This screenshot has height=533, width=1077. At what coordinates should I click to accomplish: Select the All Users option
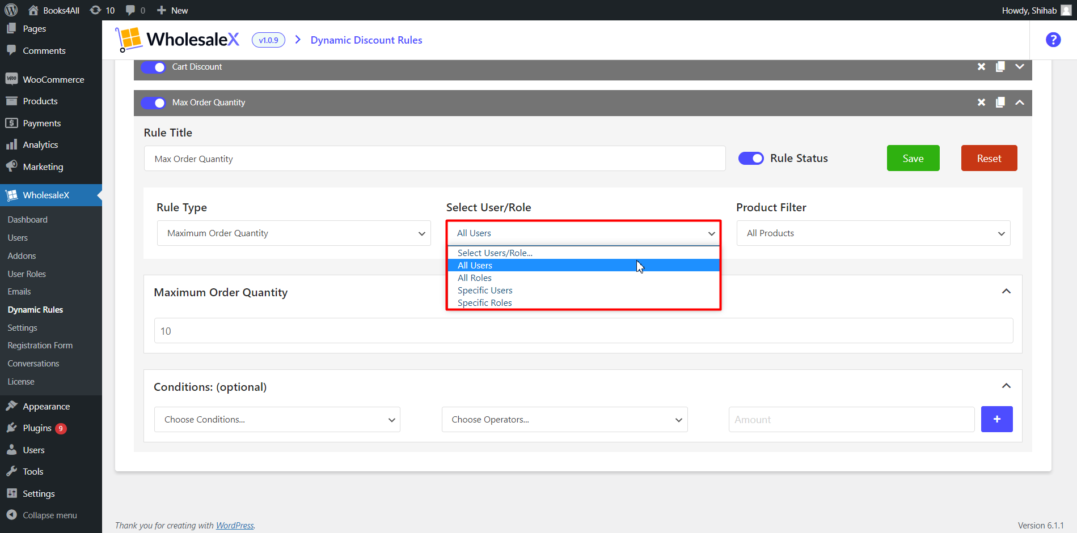click(x=584, y=265)
